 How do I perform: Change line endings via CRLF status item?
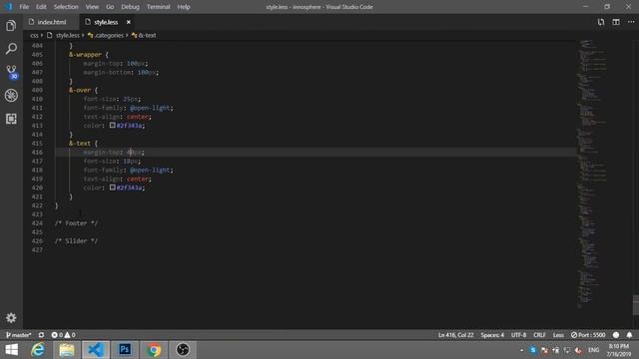[x=539, y=335]
